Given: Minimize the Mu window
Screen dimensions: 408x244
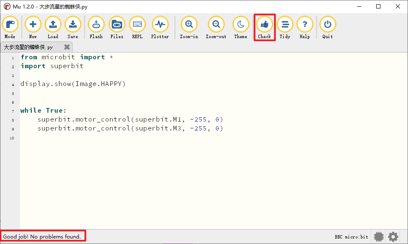Looking at the screenshot, I should click(x=359, y=6).
